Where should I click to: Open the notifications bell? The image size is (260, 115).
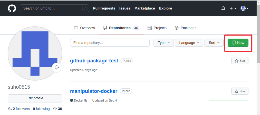coord(223,8)
